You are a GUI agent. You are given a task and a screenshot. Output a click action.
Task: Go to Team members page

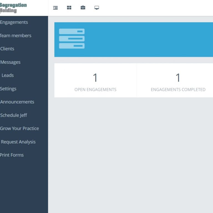(x=16, y=35)
